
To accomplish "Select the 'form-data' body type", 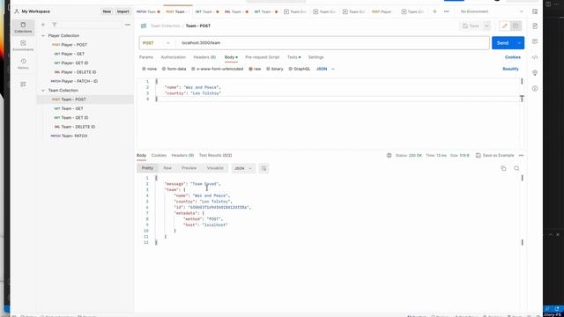I will click(x=174, y=69).
